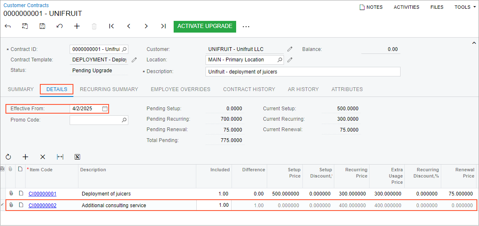Screen dimensions: 479x226
Task: Open the more actions ellipsis menu
Action: pyautogui.click(x=246, y=27)
